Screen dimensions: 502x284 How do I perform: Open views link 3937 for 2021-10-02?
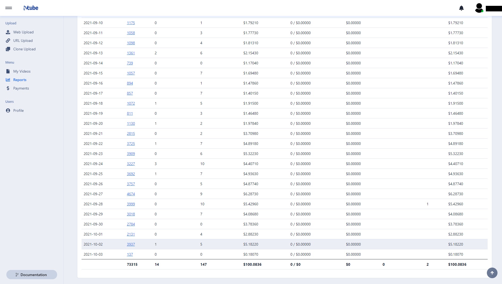coord(131,244)
